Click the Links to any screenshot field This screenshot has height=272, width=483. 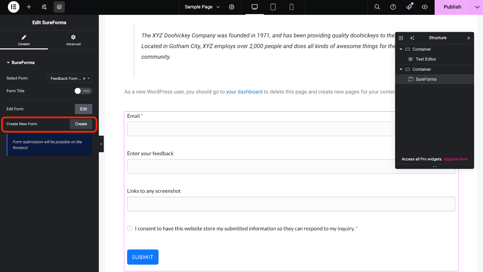click(291, 204)
